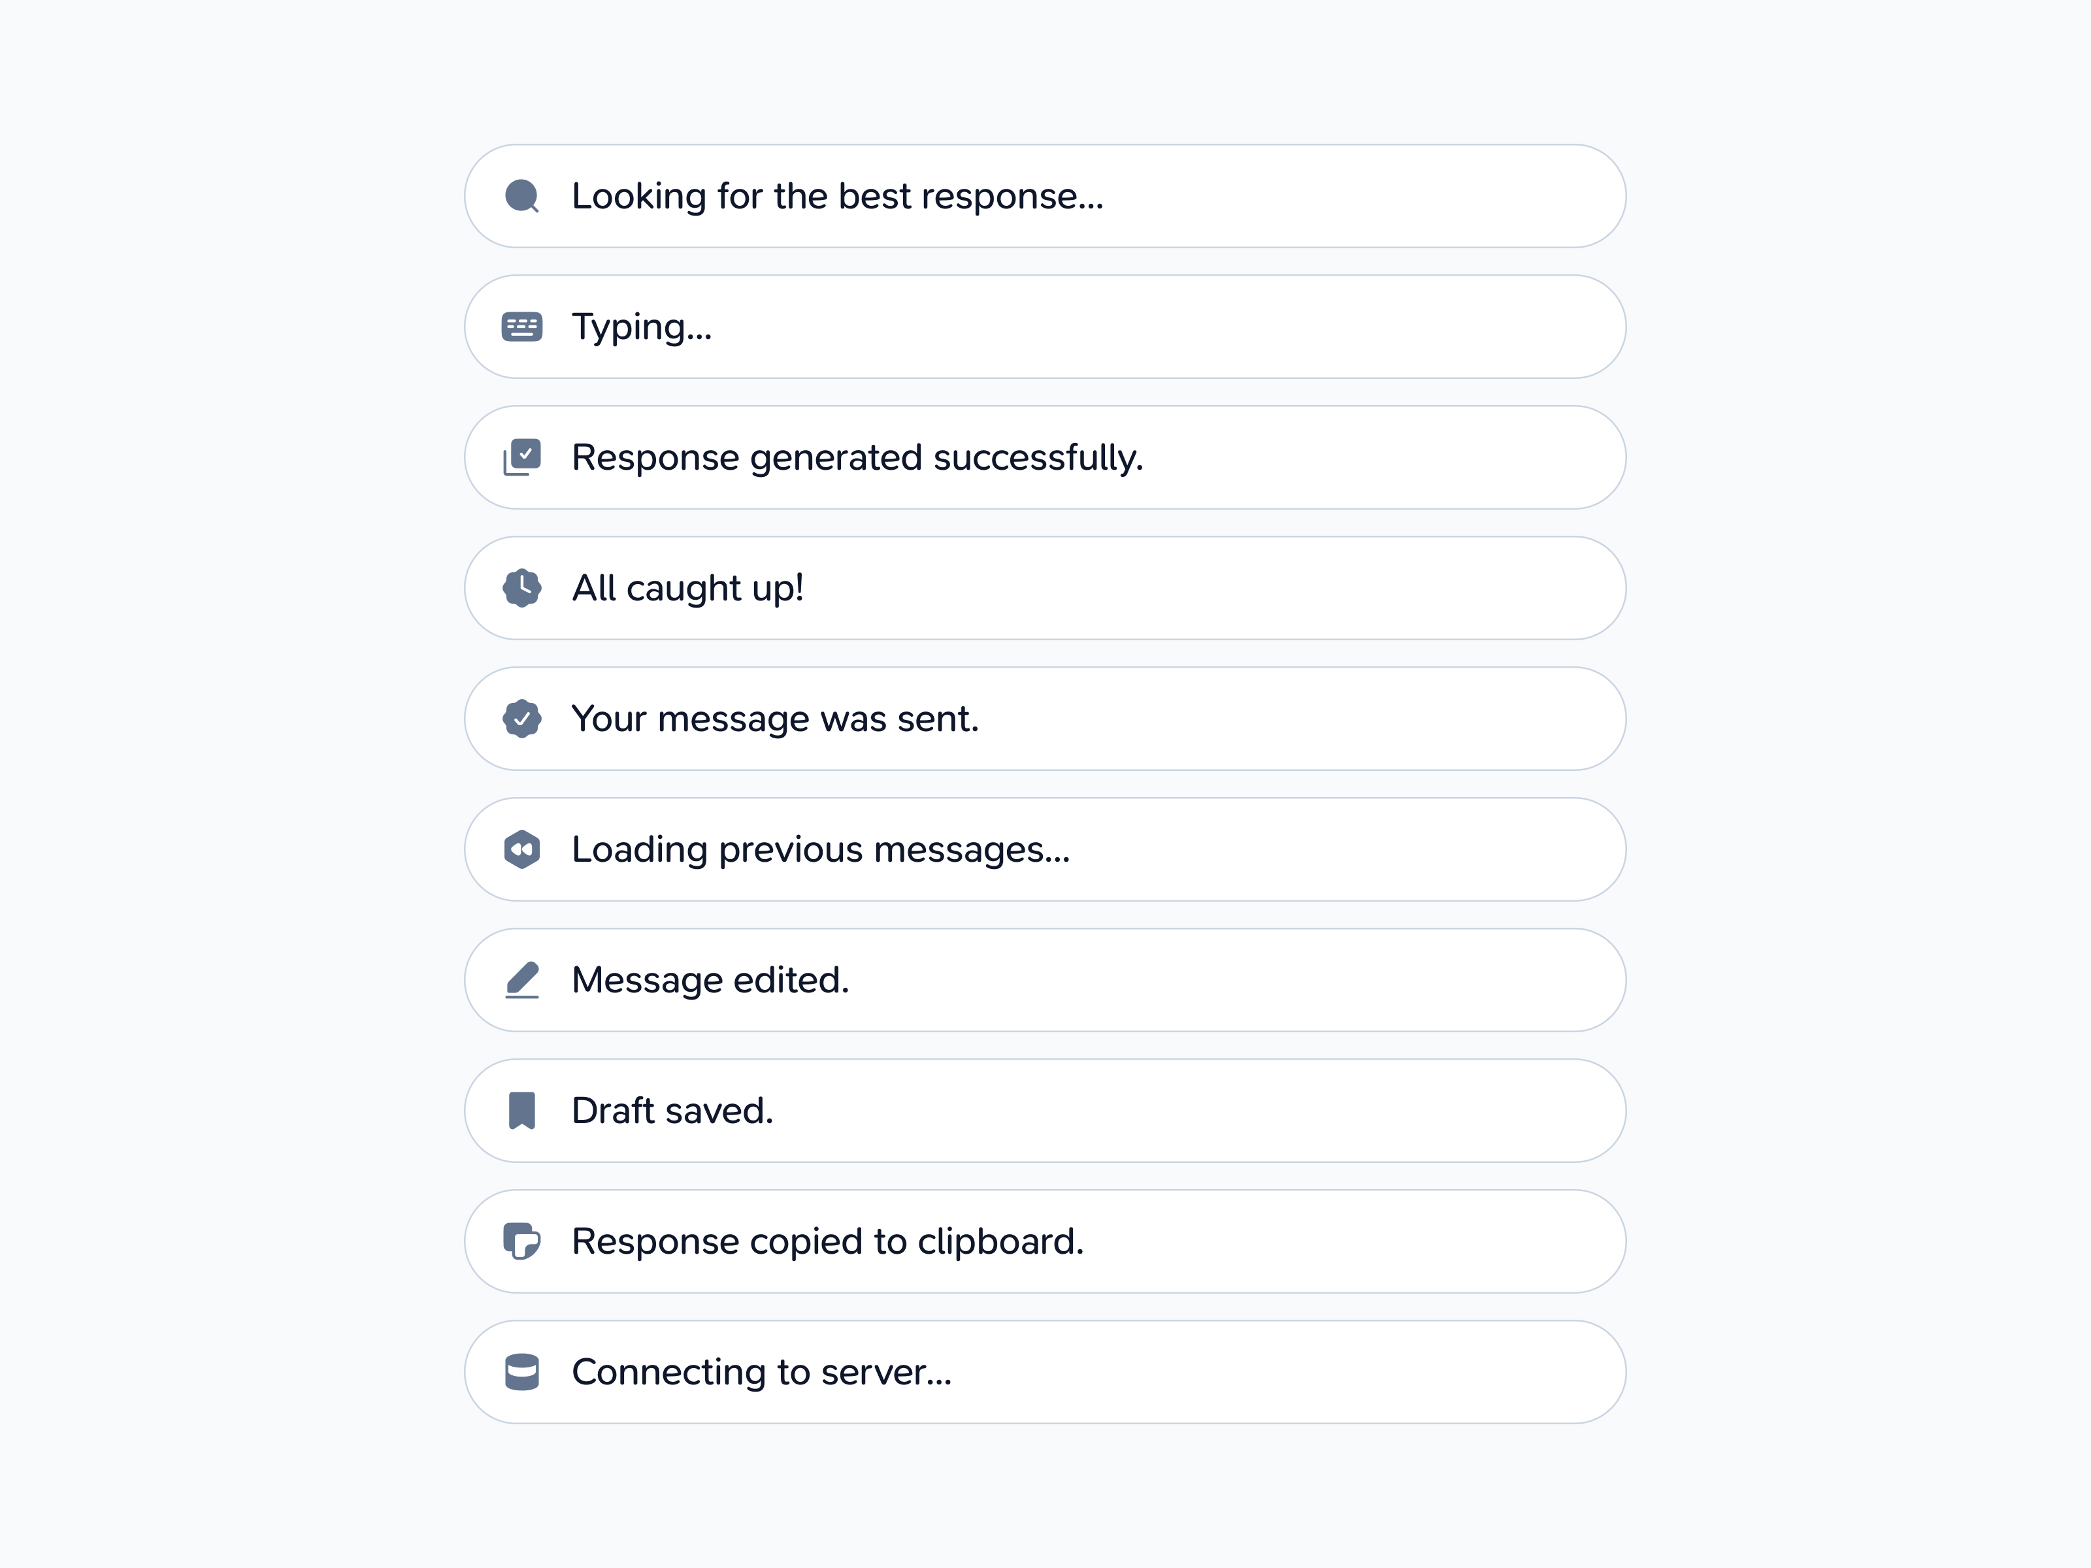The image size is (2091, 1568).
Task: Click the copy clipboard icon
Action: click(522, 1241)
